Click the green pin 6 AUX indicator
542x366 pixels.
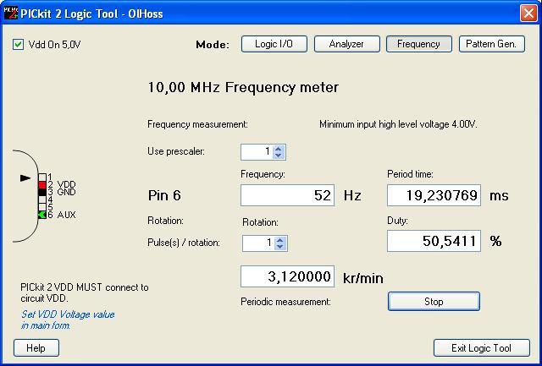[x=42, y=215]
